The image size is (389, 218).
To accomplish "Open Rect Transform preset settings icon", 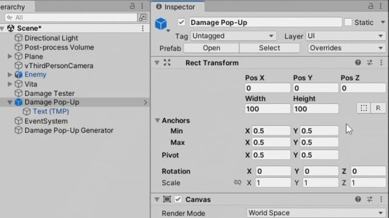I will click(x=370, y=62).
